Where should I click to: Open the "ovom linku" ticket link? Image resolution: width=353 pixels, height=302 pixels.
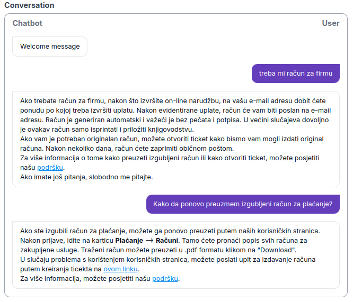(120, 269)
